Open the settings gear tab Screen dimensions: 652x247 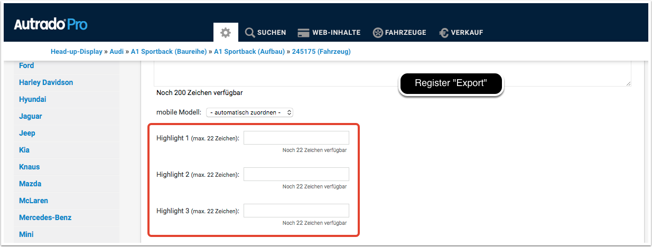pyautogui.click(x=226, y=33)
